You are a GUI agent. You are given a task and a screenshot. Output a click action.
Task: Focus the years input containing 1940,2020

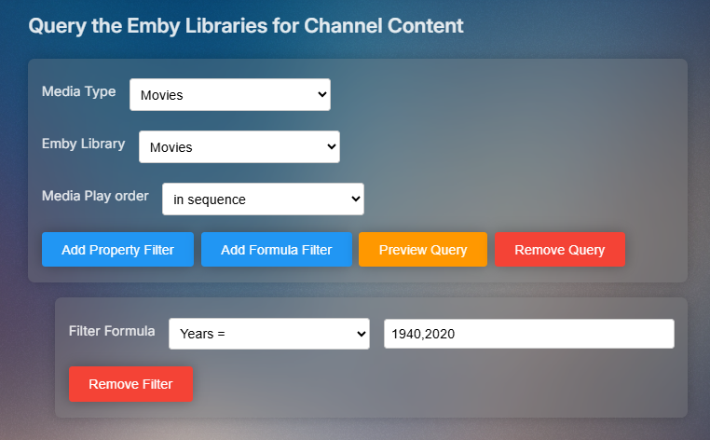[529, 334]
